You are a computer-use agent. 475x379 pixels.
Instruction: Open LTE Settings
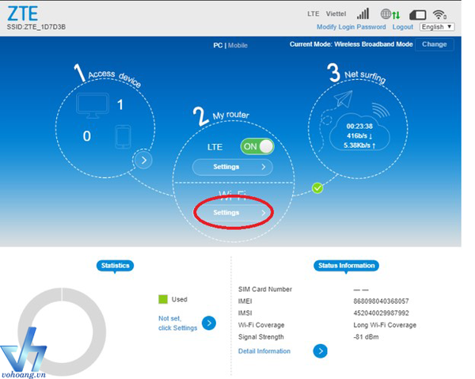[x=232, y=167]
